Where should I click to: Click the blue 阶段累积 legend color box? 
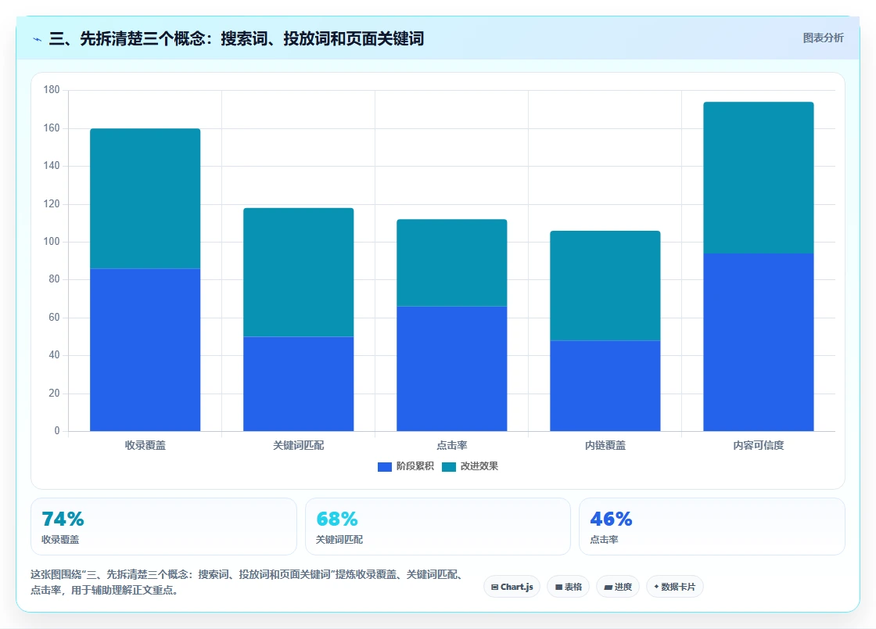[384, 466]
